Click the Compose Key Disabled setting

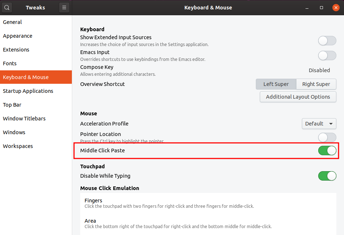pos(319,70)
